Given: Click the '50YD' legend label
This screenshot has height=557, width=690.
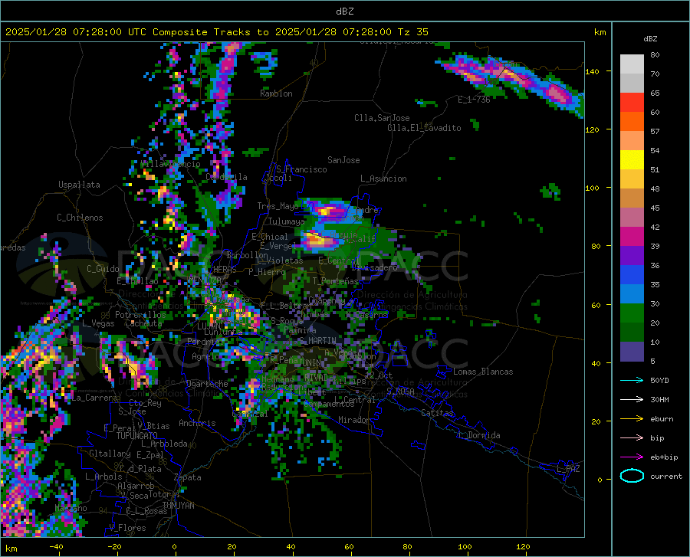Looking at the screenshot, I should click(x=659, y=380).
